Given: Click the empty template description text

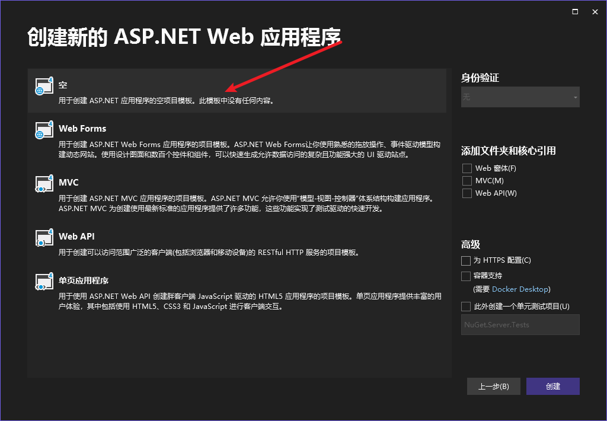Looking at the screenshot, I should click(x=167, y=101).
